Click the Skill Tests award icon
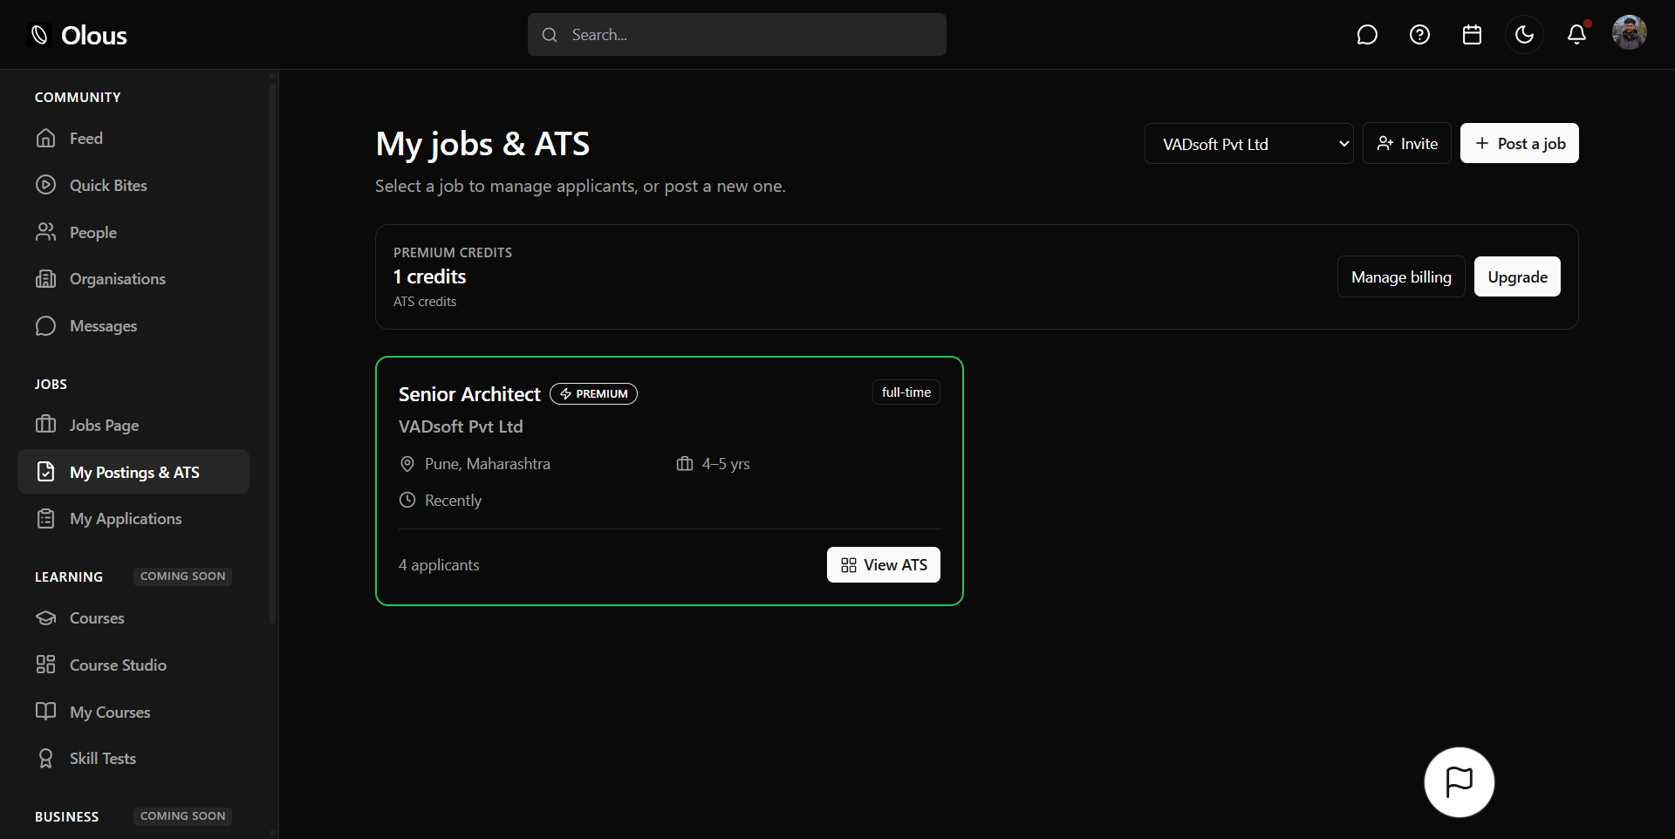1675x839 pixels. point(45,759)
